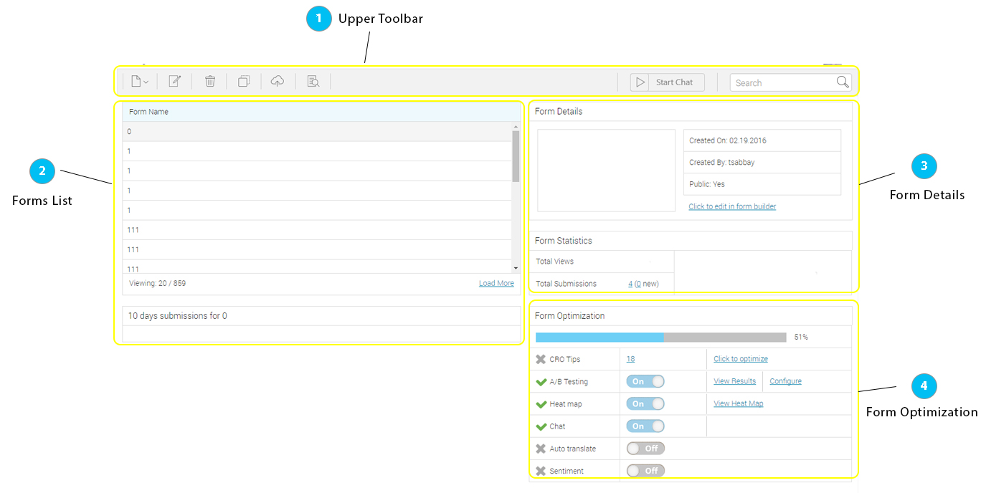The height and width of the screenshot is (493, 986).
Task: Open the 4 total submissions link
Action: (x=630, y=284)
